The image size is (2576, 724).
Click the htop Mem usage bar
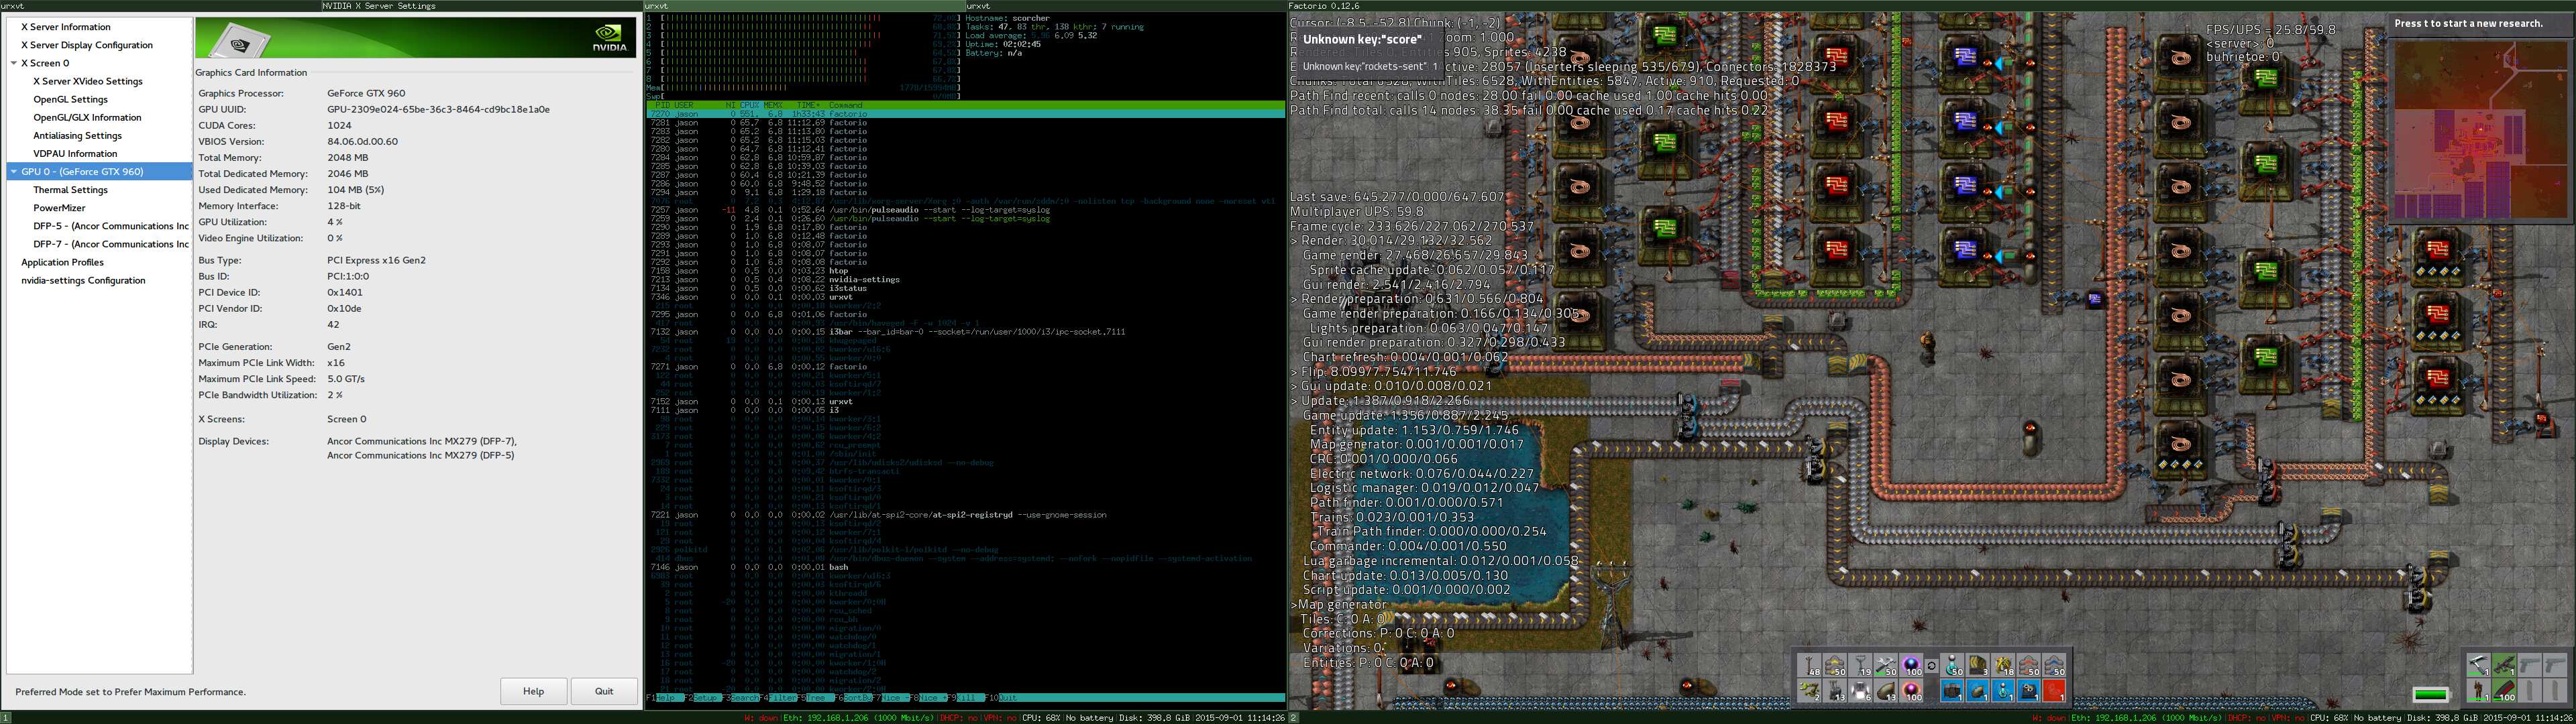(x=803, y=87)
